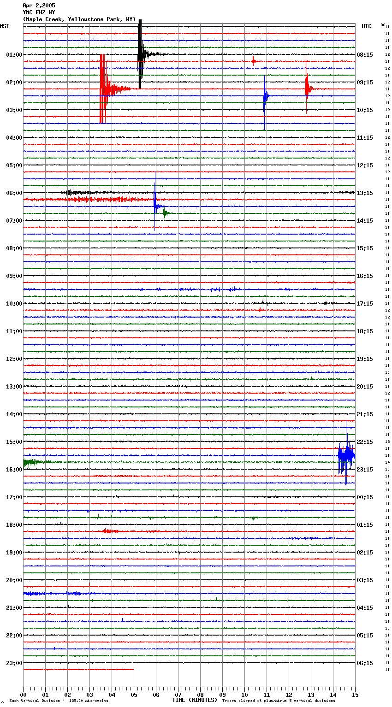The height and width of the screenshot is (707, 392).
Task: Click minute 08 on the bottom axis
Action: pos(200,695)
